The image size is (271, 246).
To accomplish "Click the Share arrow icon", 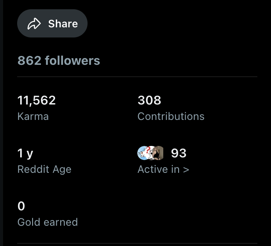I will pos(34,24).
